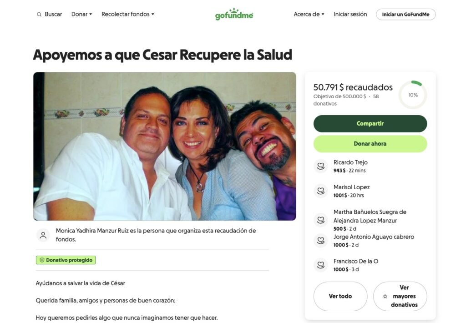
Task: Click the shield icon in Donativo protegido badge
Action: (x=42, y=260)
